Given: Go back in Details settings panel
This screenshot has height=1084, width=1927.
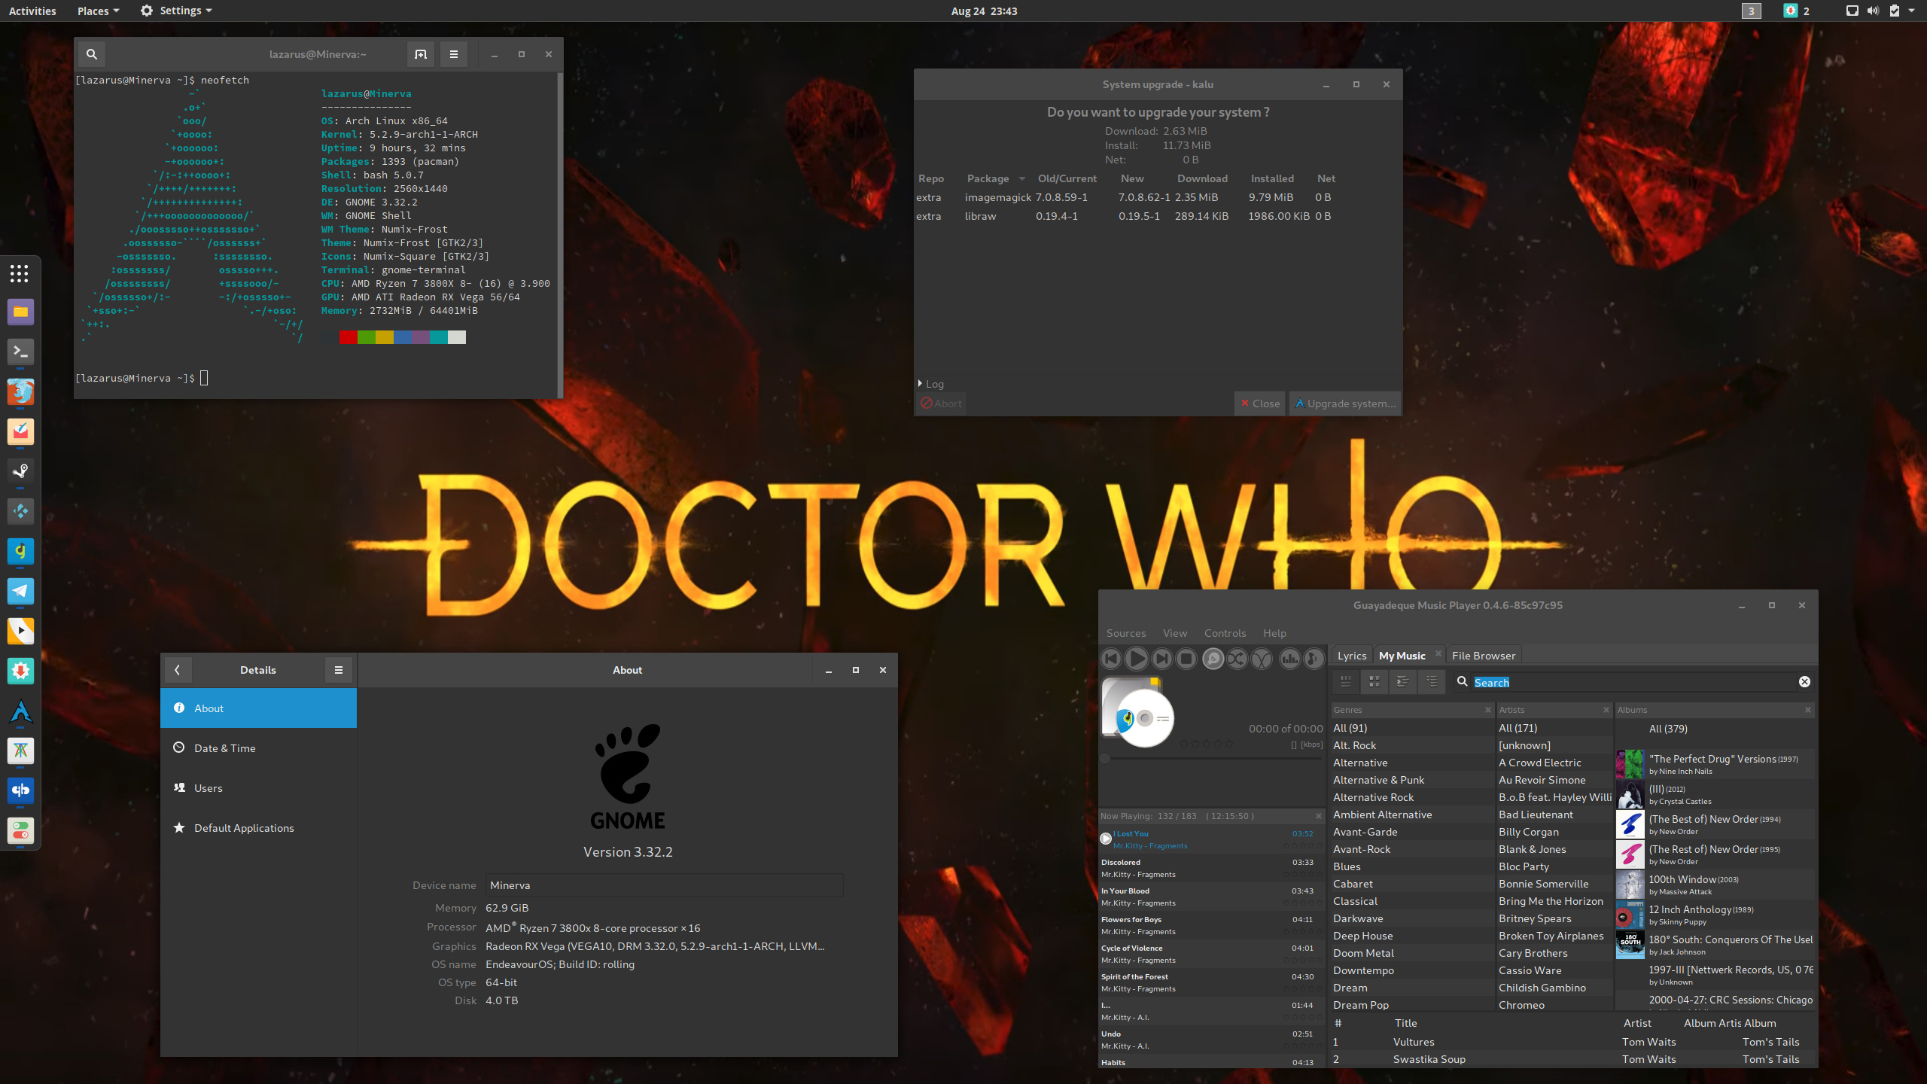Looking at the screenshot, I should [178, 670].
